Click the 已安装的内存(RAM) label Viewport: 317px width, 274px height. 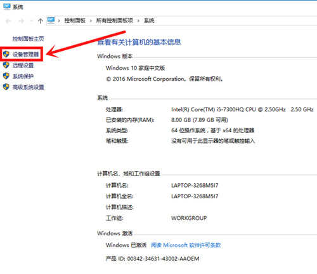click(x=130, y=120)
